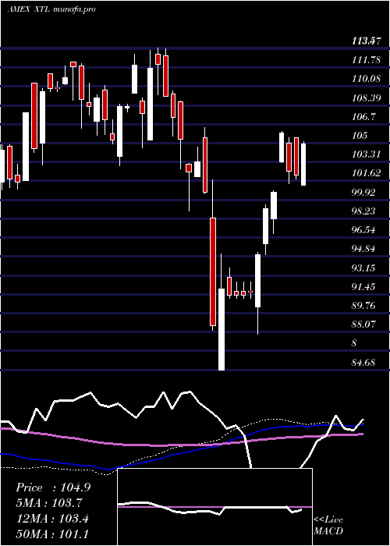The image size is (390, 546).
Task: Click the 88.07 price axis label
Action: (x=363, y=324)
